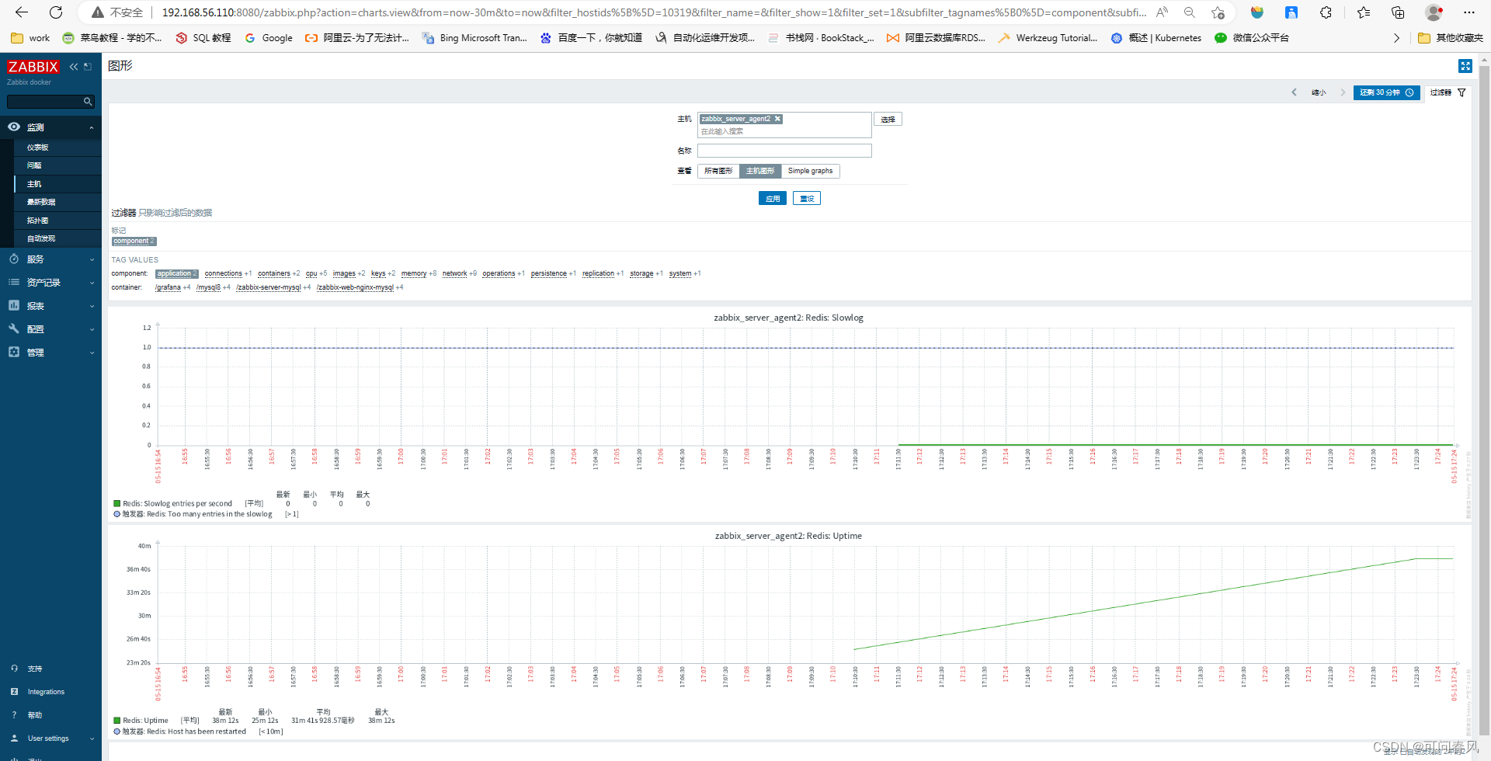
Task: Click the wrench icon for 配置
Action: (x=14, y=328)
